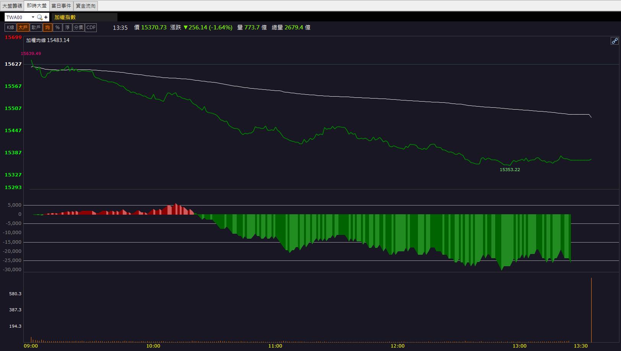Go to the 資金流向 tab
621x351 pixels.
[x=86, y=6]
